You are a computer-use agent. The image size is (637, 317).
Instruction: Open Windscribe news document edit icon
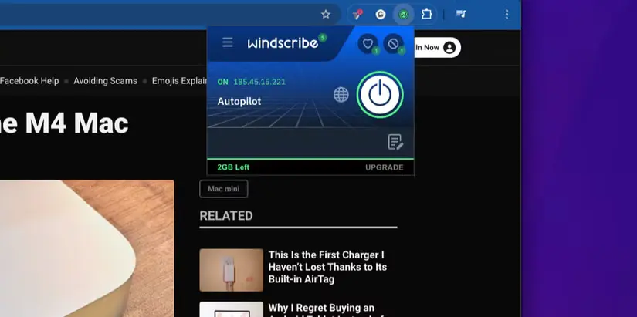click(x=395, y=142)
